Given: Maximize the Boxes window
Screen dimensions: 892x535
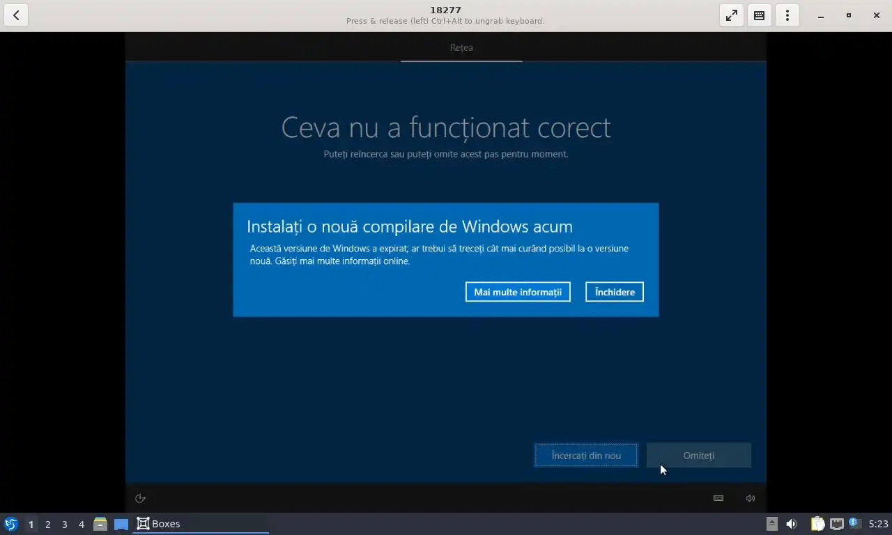Looking at the screenshot, I should point(849,15).
